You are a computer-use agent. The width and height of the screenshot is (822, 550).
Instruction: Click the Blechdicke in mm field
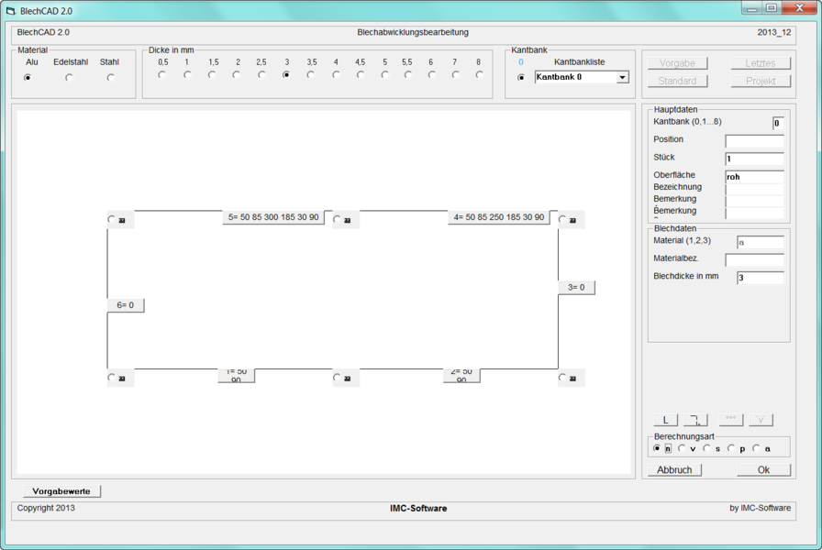point(761,278)
